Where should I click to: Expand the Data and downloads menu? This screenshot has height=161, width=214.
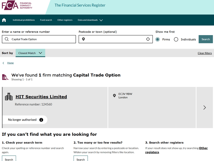coord(90,20)
